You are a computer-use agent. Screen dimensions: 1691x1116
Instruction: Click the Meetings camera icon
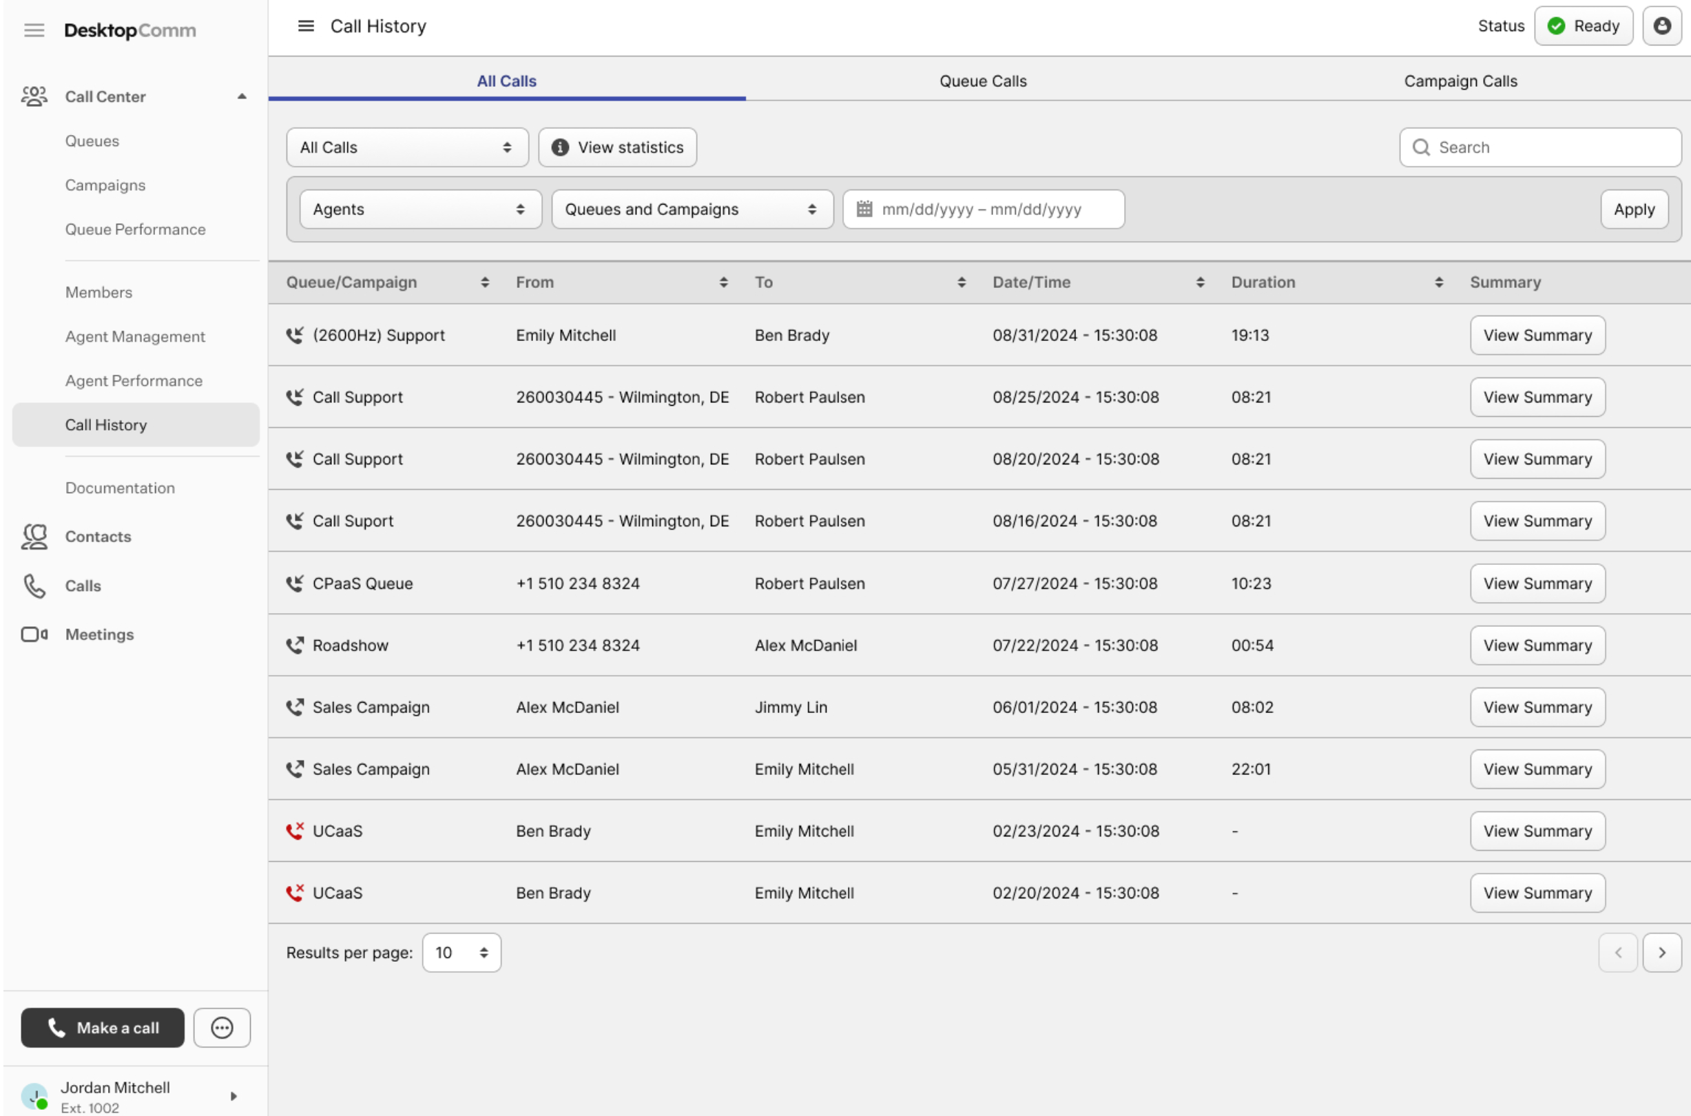click(34, 634)
